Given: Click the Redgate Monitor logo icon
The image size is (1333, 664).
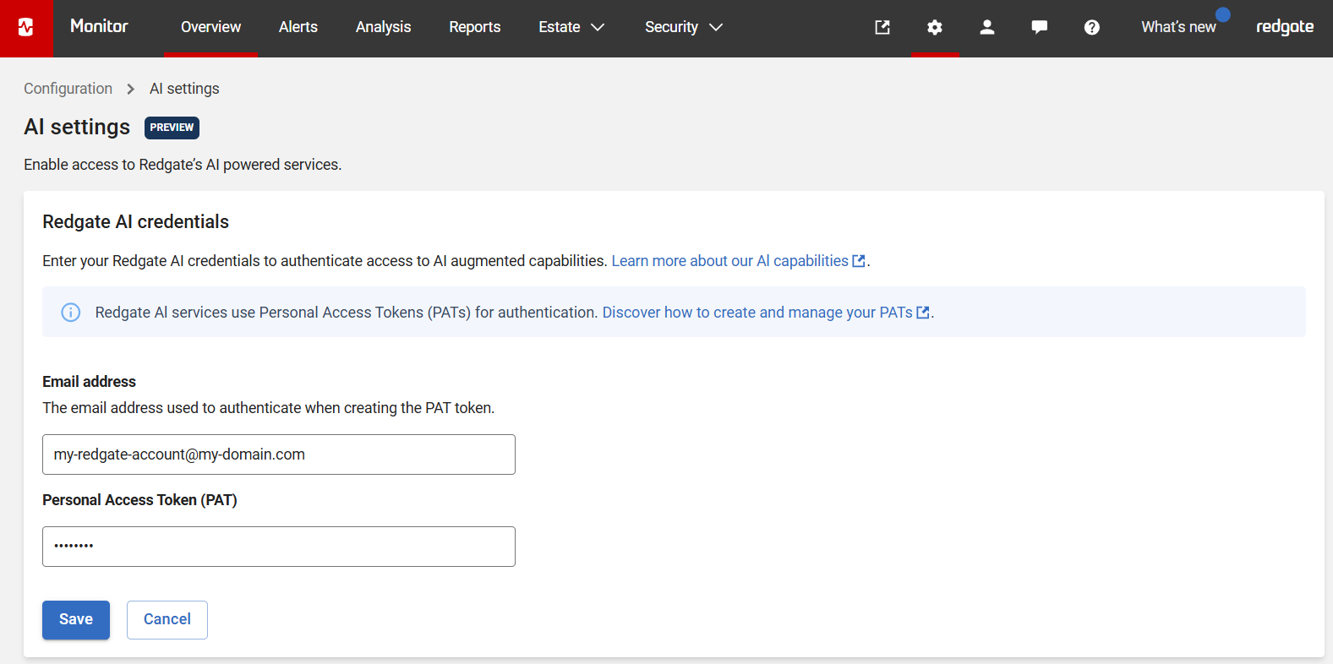Looking at the screenshot, I should pyautogui.click(x=26, y=28).
